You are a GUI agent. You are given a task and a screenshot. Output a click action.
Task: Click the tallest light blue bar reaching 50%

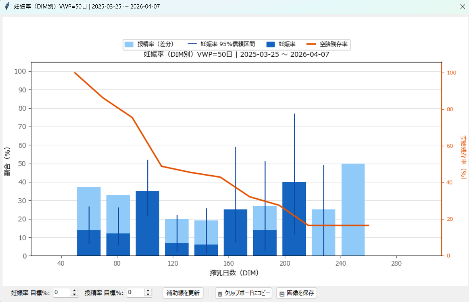(353, 210)
